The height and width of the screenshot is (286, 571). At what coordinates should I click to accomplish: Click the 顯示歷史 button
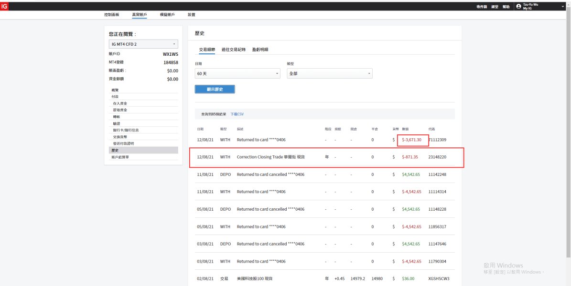[215, 89]
